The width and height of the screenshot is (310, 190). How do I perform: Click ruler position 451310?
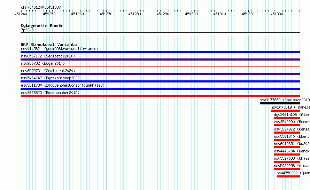pos(220,14)
